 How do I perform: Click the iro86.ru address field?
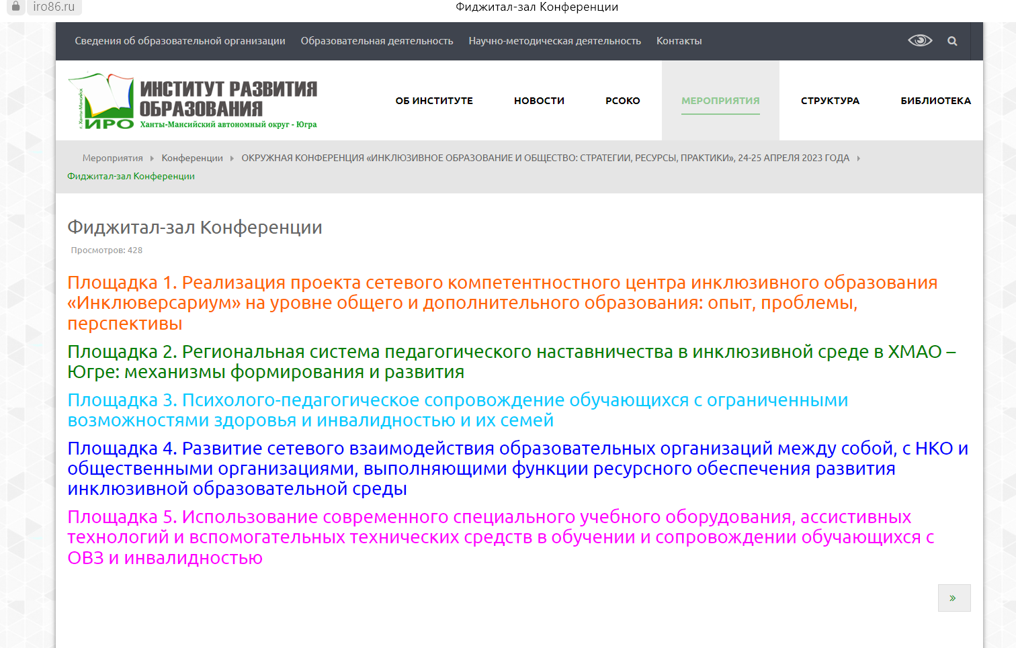(54, 7)
